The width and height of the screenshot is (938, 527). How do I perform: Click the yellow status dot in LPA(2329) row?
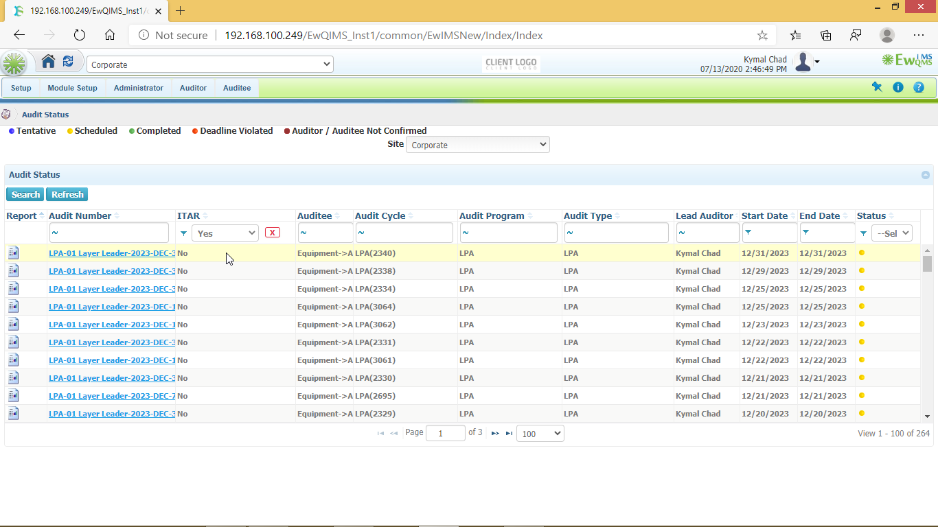click(862, 413)
